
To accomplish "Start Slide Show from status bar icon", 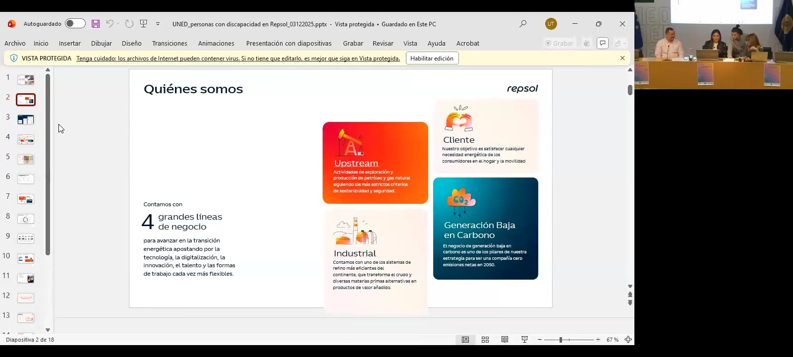I will tap(524, 340).
